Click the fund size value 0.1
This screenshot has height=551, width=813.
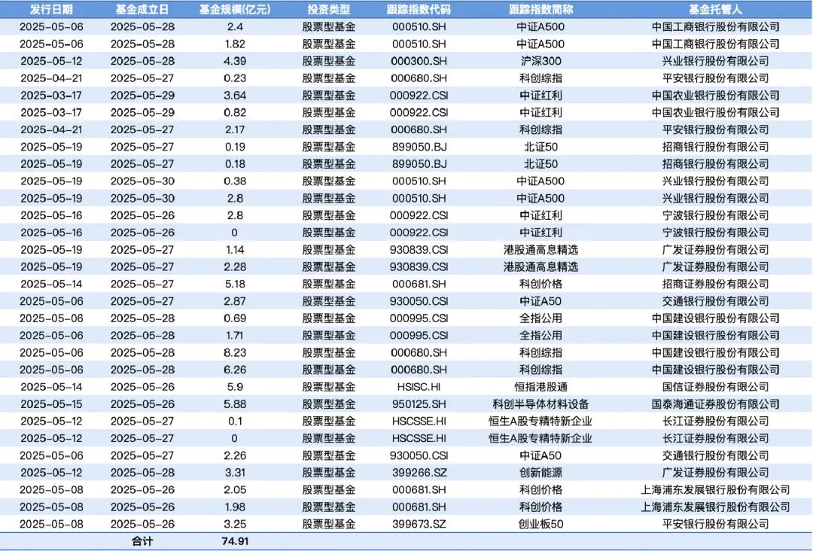click(x=235, y=421)
